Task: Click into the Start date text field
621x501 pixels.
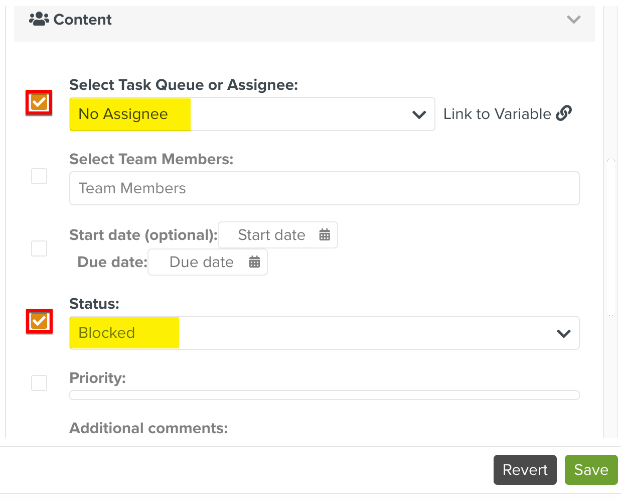Action: coord(271,235)
